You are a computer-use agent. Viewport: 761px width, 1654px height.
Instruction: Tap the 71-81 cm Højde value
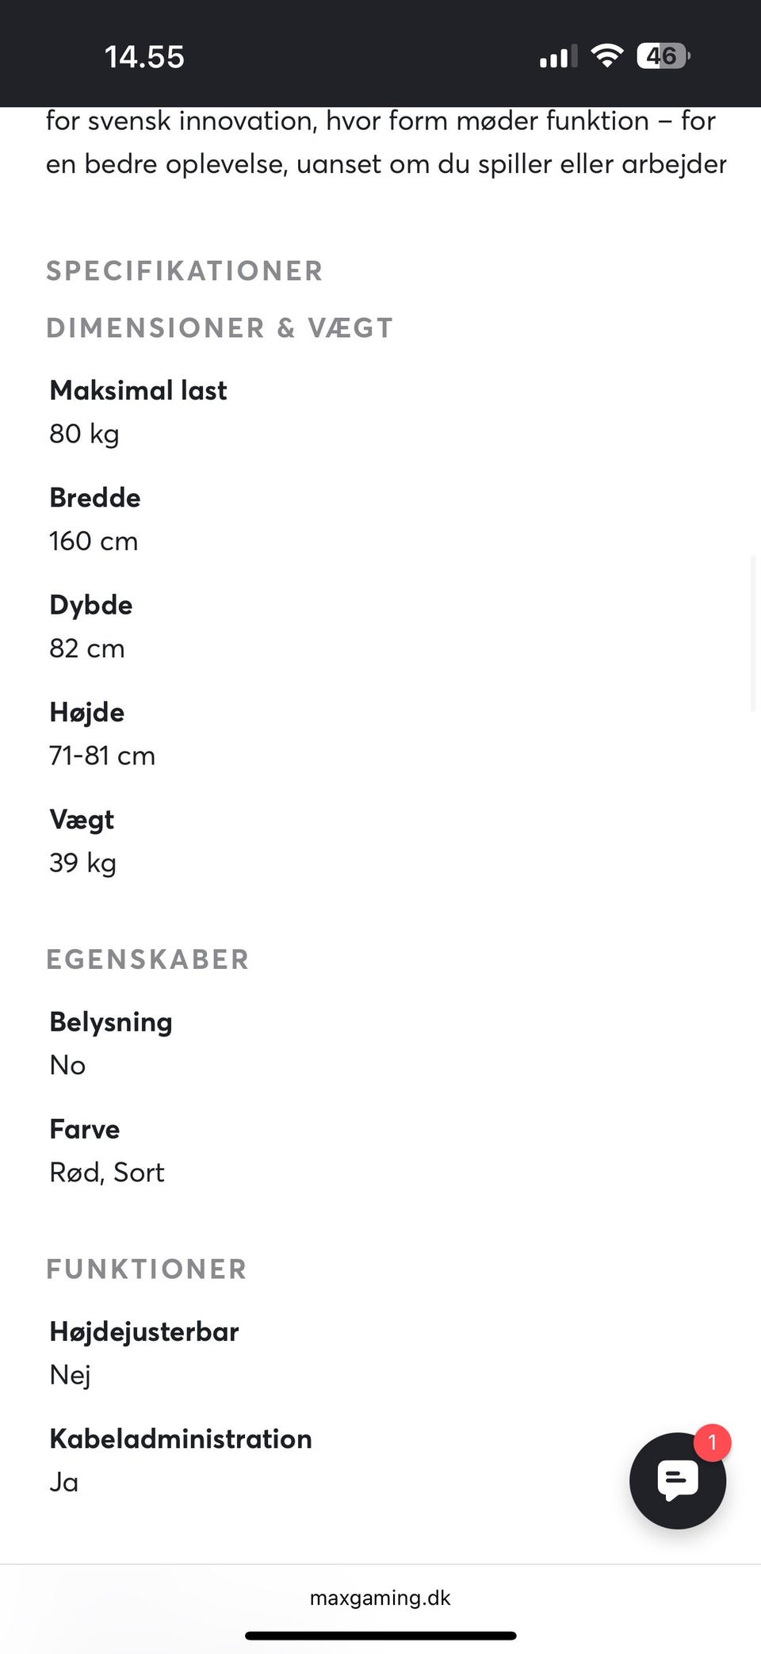(102, 756)
